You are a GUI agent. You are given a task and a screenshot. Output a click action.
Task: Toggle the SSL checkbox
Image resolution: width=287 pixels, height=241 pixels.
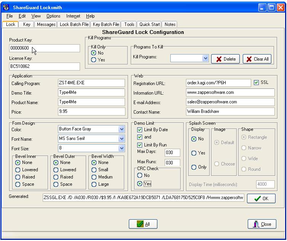(x=256, y=83)
